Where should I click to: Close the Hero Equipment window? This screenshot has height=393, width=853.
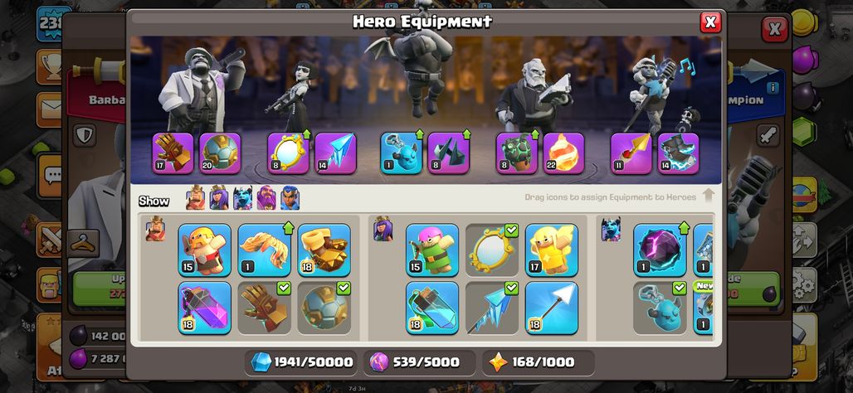710,22
